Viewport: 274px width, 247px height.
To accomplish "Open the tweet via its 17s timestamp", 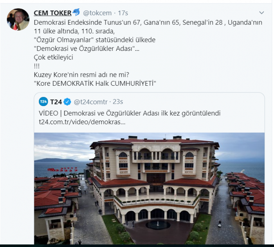I will (x=123, y=13).
